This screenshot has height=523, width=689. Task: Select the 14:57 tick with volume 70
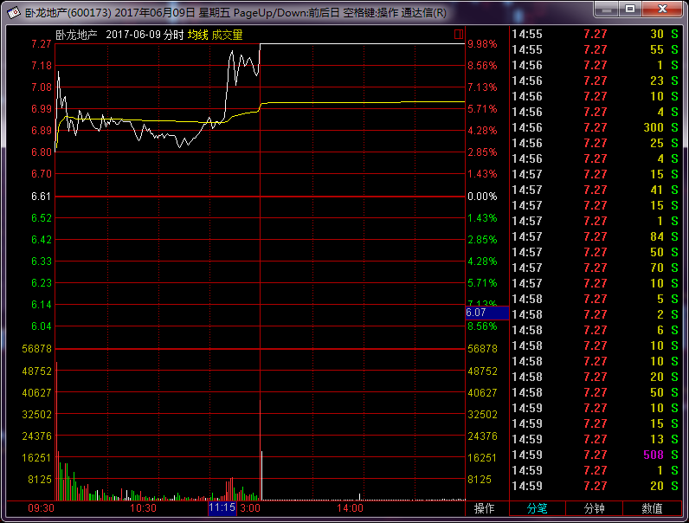[x=596, y=268]
